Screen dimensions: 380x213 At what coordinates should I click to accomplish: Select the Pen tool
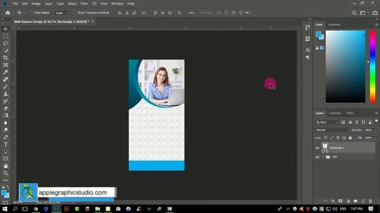coord(5,137)
